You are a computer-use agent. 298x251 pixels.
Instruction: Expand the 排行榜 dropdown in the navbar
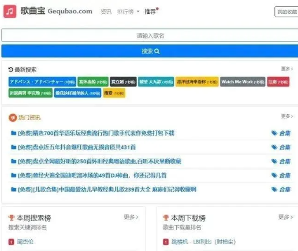(128, 12)
